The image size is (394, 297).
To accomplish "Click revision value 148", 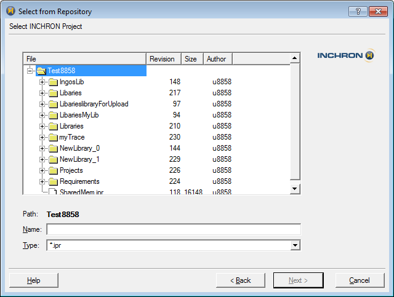I will coord(175,82).
